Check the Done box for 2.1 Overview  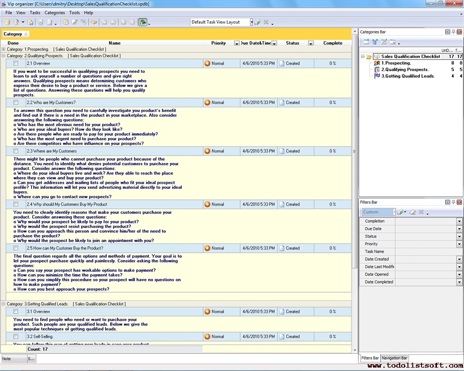coord(16,63)
